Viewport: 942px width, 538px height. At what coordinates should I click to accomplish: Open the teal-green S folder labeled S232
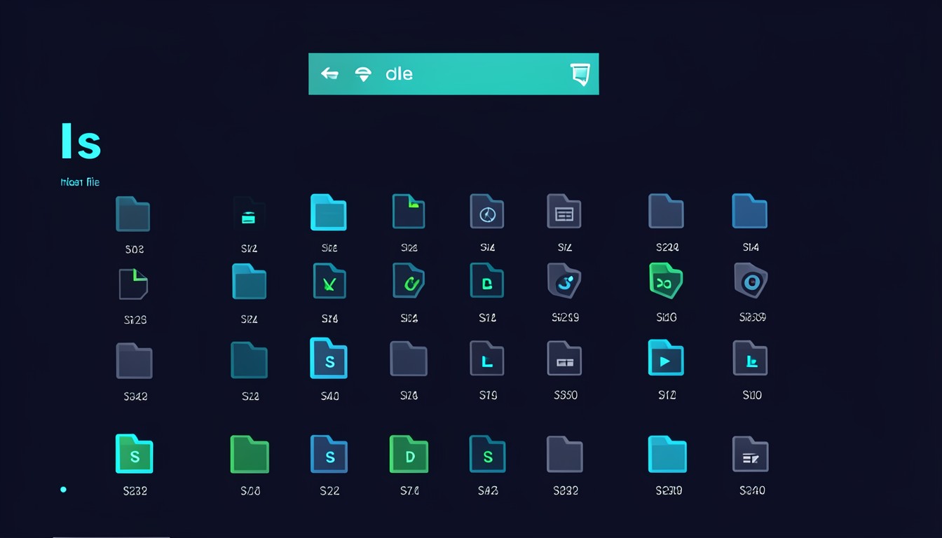point(135,455)
